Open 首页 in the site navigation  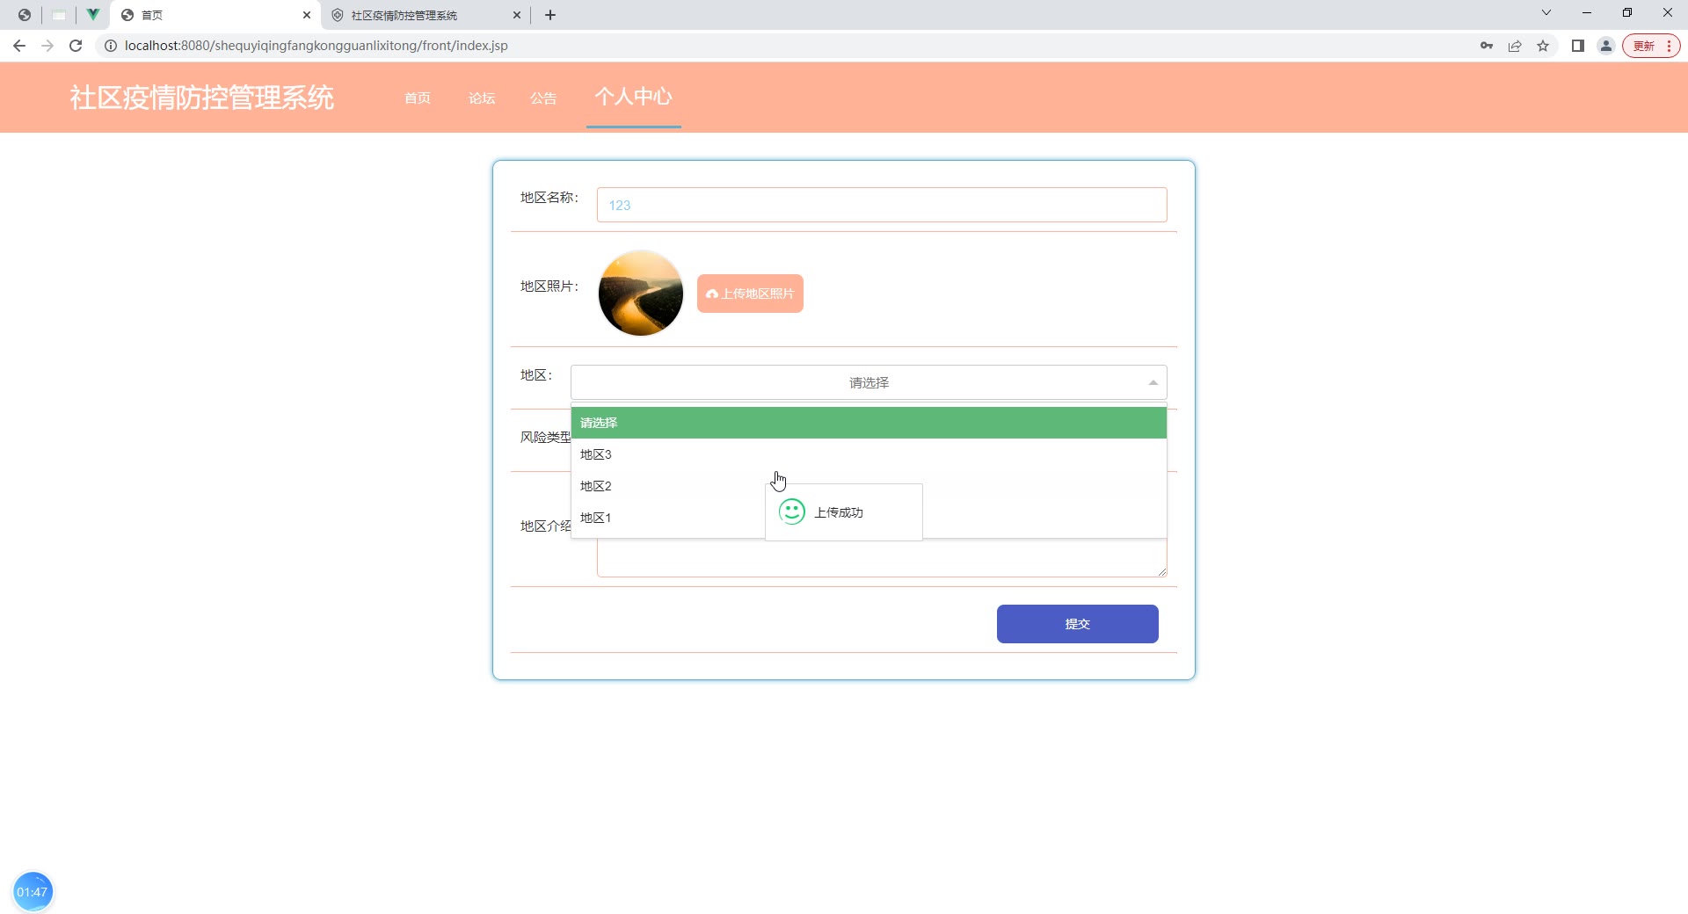(x=418, y=98)
